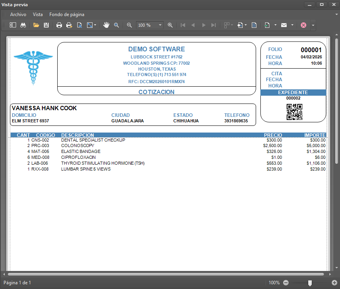This screenshot has width=340, height=289.
Task: Click the Print icon
Action: tap(59, 25)
